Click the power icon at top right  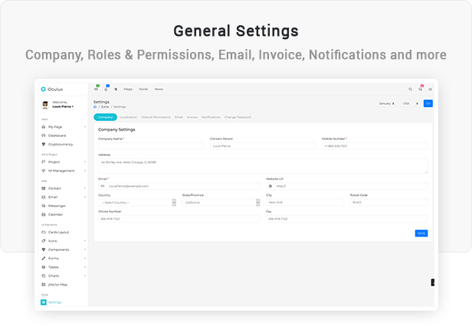click(430, 90)
